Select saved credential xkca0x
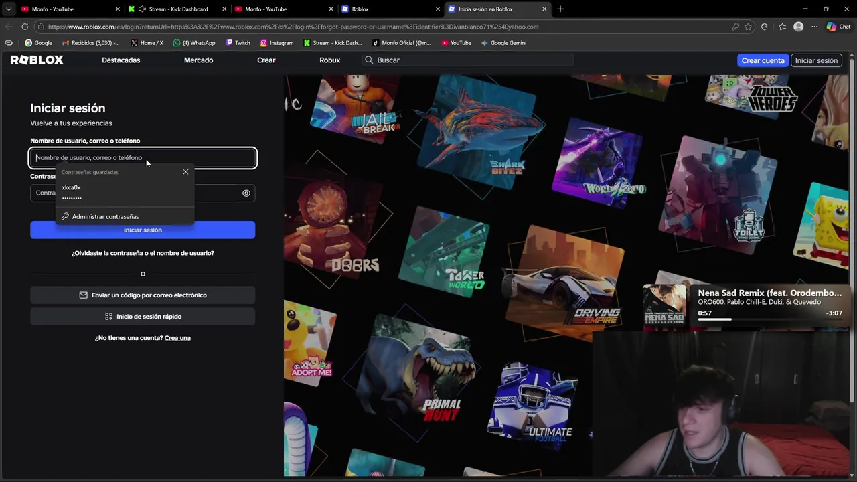Screen dimensions: 857x482 click(x=125, y=192)
